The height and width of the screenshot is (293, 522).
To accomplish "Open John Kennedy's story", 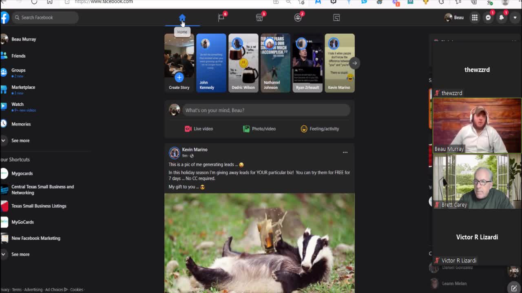I will 211,63.
